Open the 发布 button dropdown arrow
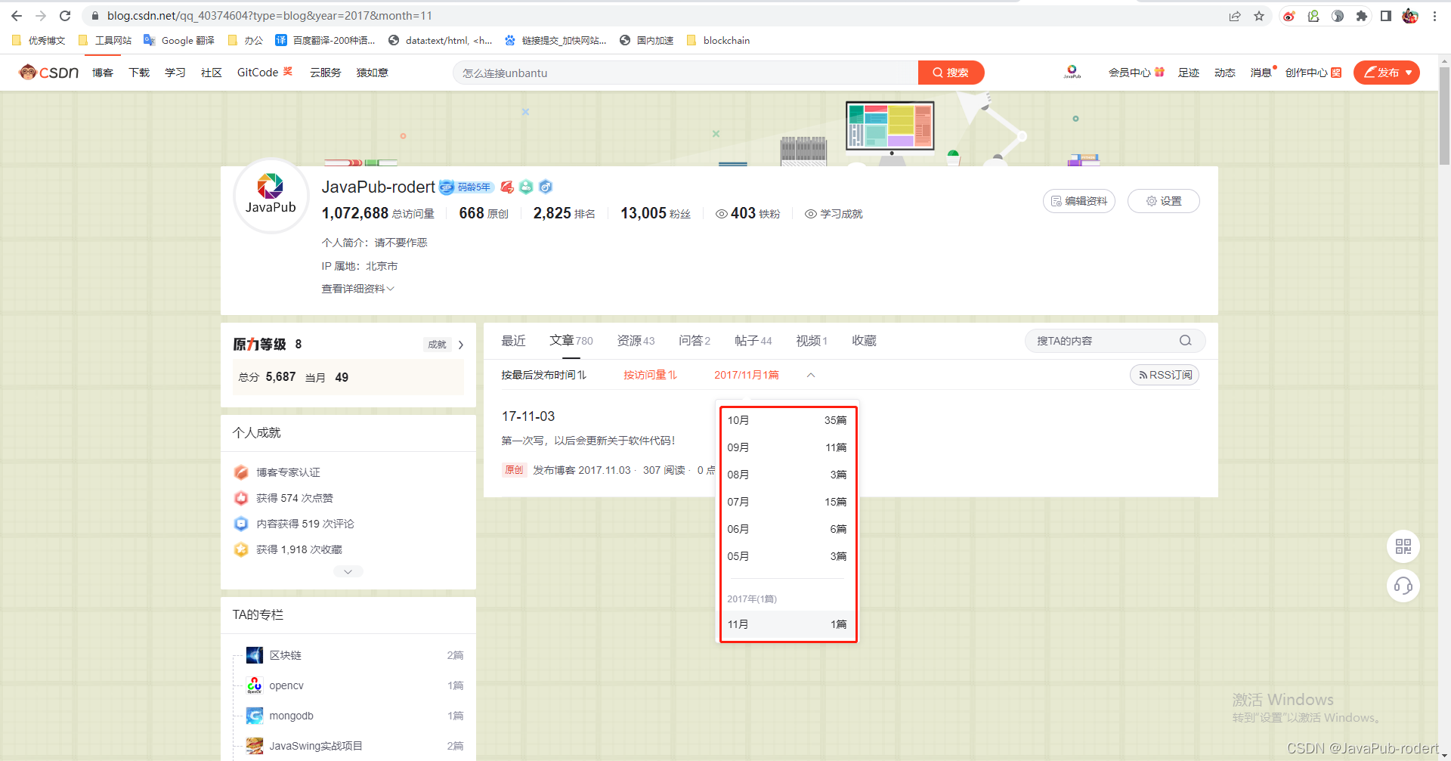 1409,73
